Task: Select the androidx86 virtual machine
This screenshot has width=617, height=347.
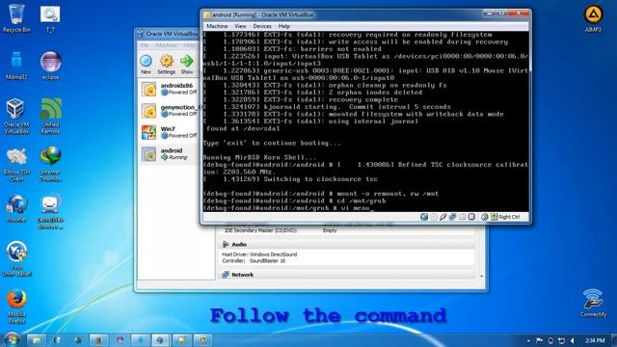Action: 169,89
